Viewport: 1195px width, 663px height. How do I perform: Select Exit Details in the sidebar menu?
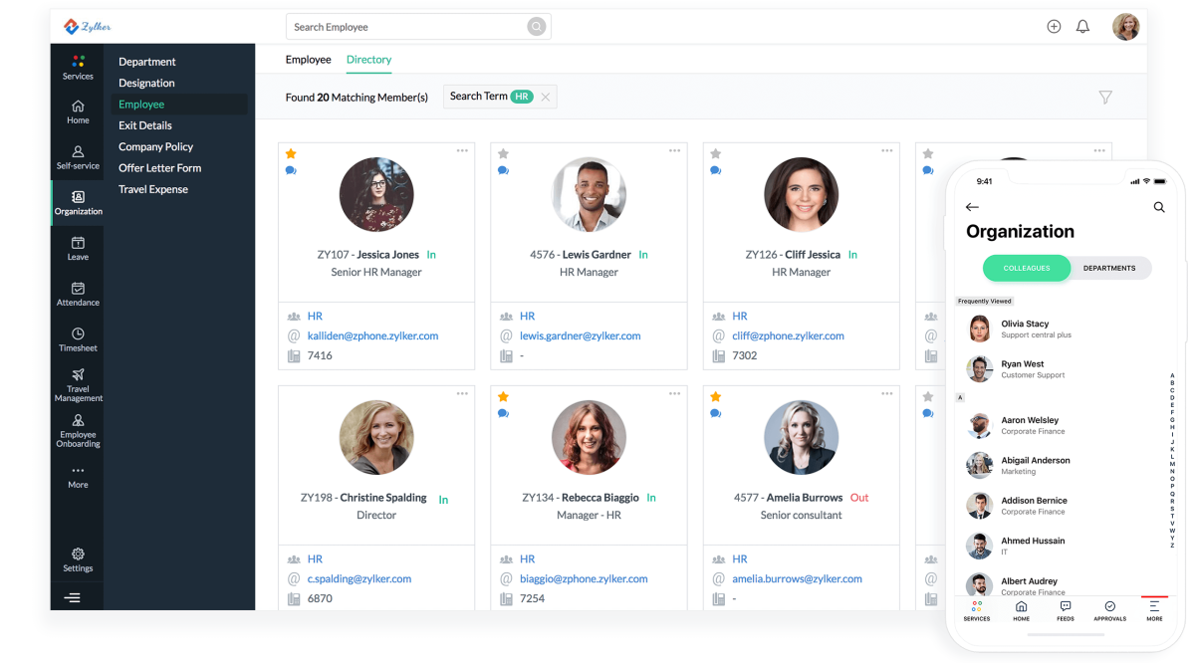[146, 124]
